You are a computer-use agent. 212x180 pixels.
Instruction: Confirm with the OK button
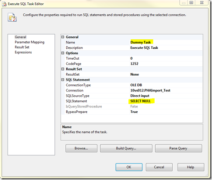click(129, 167)
